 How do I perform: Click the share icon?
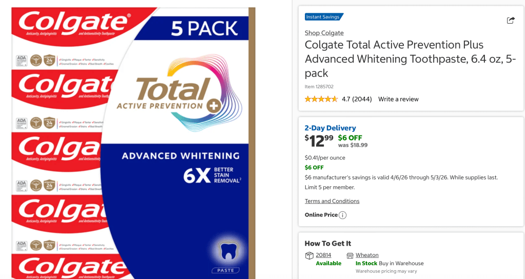click(511, 20)
